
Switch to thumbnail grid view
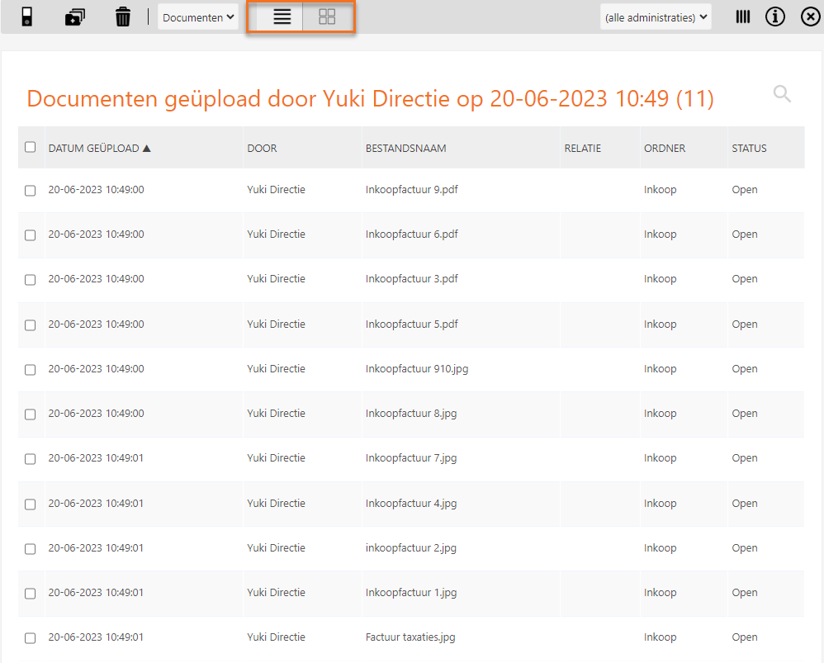[x=327, y=17]
